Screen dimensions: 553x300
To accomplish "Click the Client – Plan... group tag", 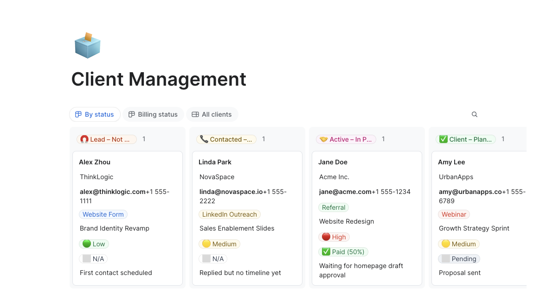I will 466,139.
